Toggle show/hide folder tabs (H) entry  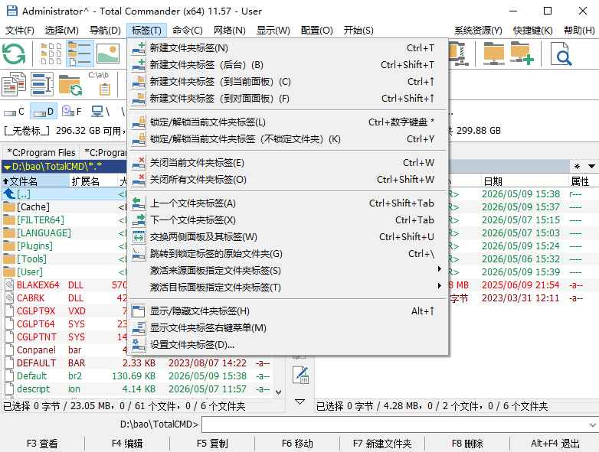click(x=287, y=311)
